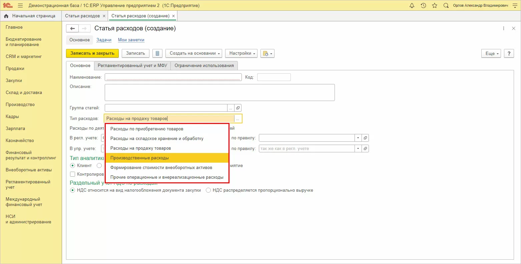Click the 1C logo icon

tap(8, 6)
